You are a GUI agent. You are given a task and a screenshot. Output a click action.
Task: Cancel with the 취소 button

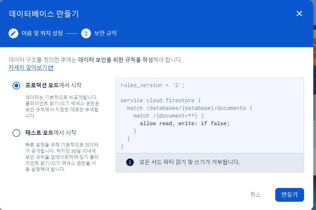pos(255,195)
